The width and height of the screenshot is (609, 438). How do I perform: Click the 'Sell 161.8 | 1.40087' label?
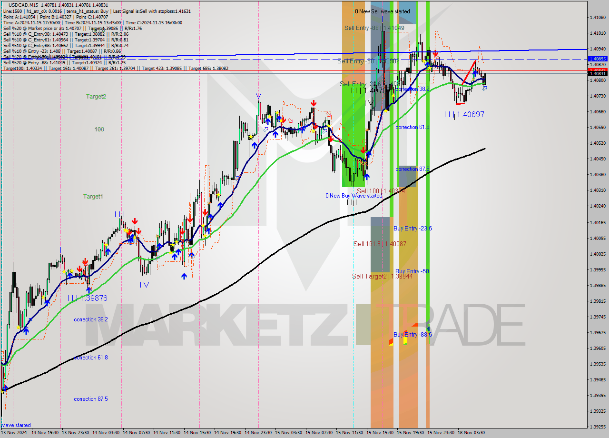380,244
